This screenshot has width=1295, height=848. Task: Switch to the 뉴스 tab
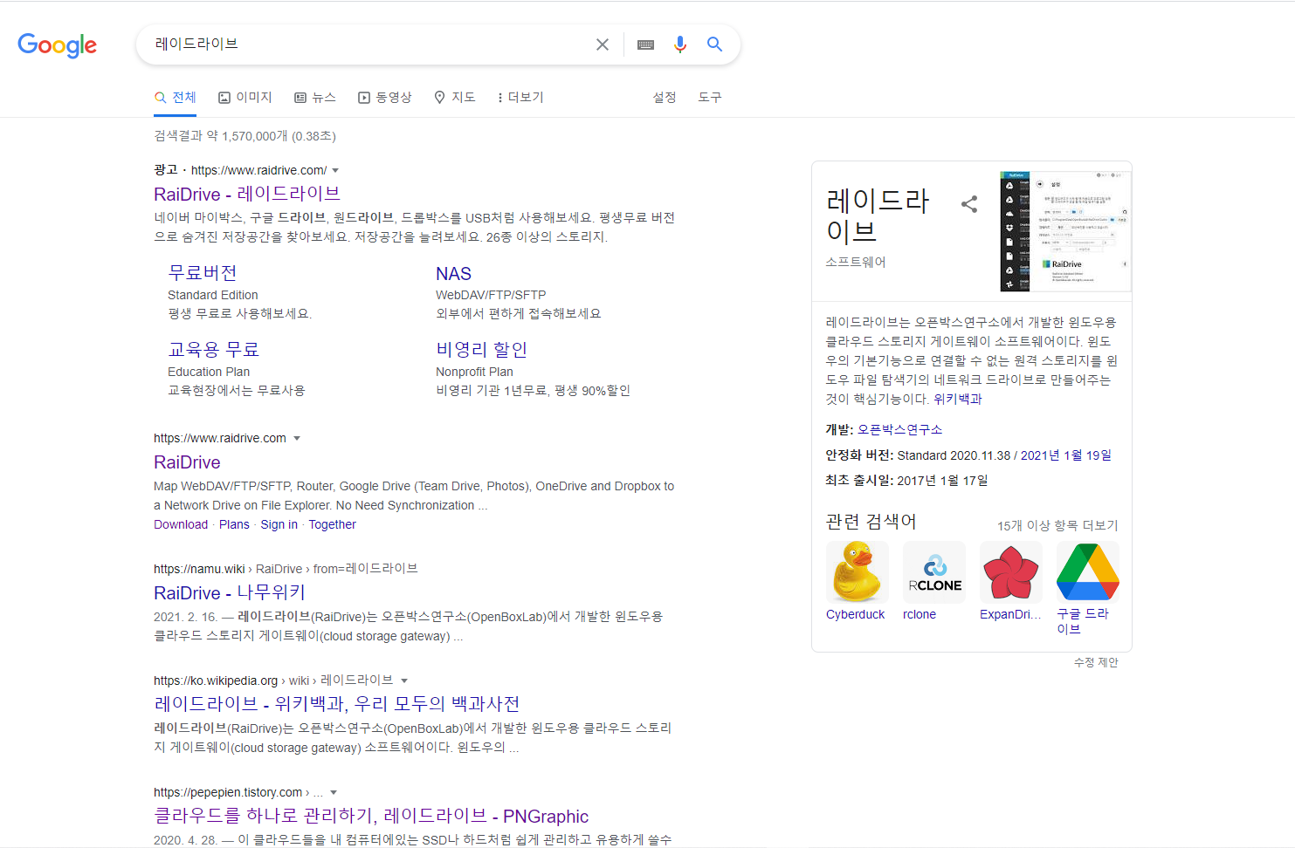(x=315, y=97)
